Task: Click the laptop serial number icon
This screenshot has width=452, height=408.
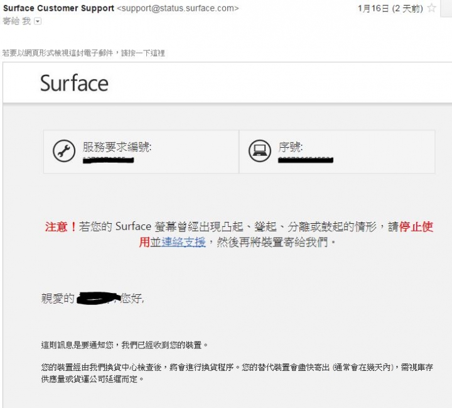Action: point(260,151)
